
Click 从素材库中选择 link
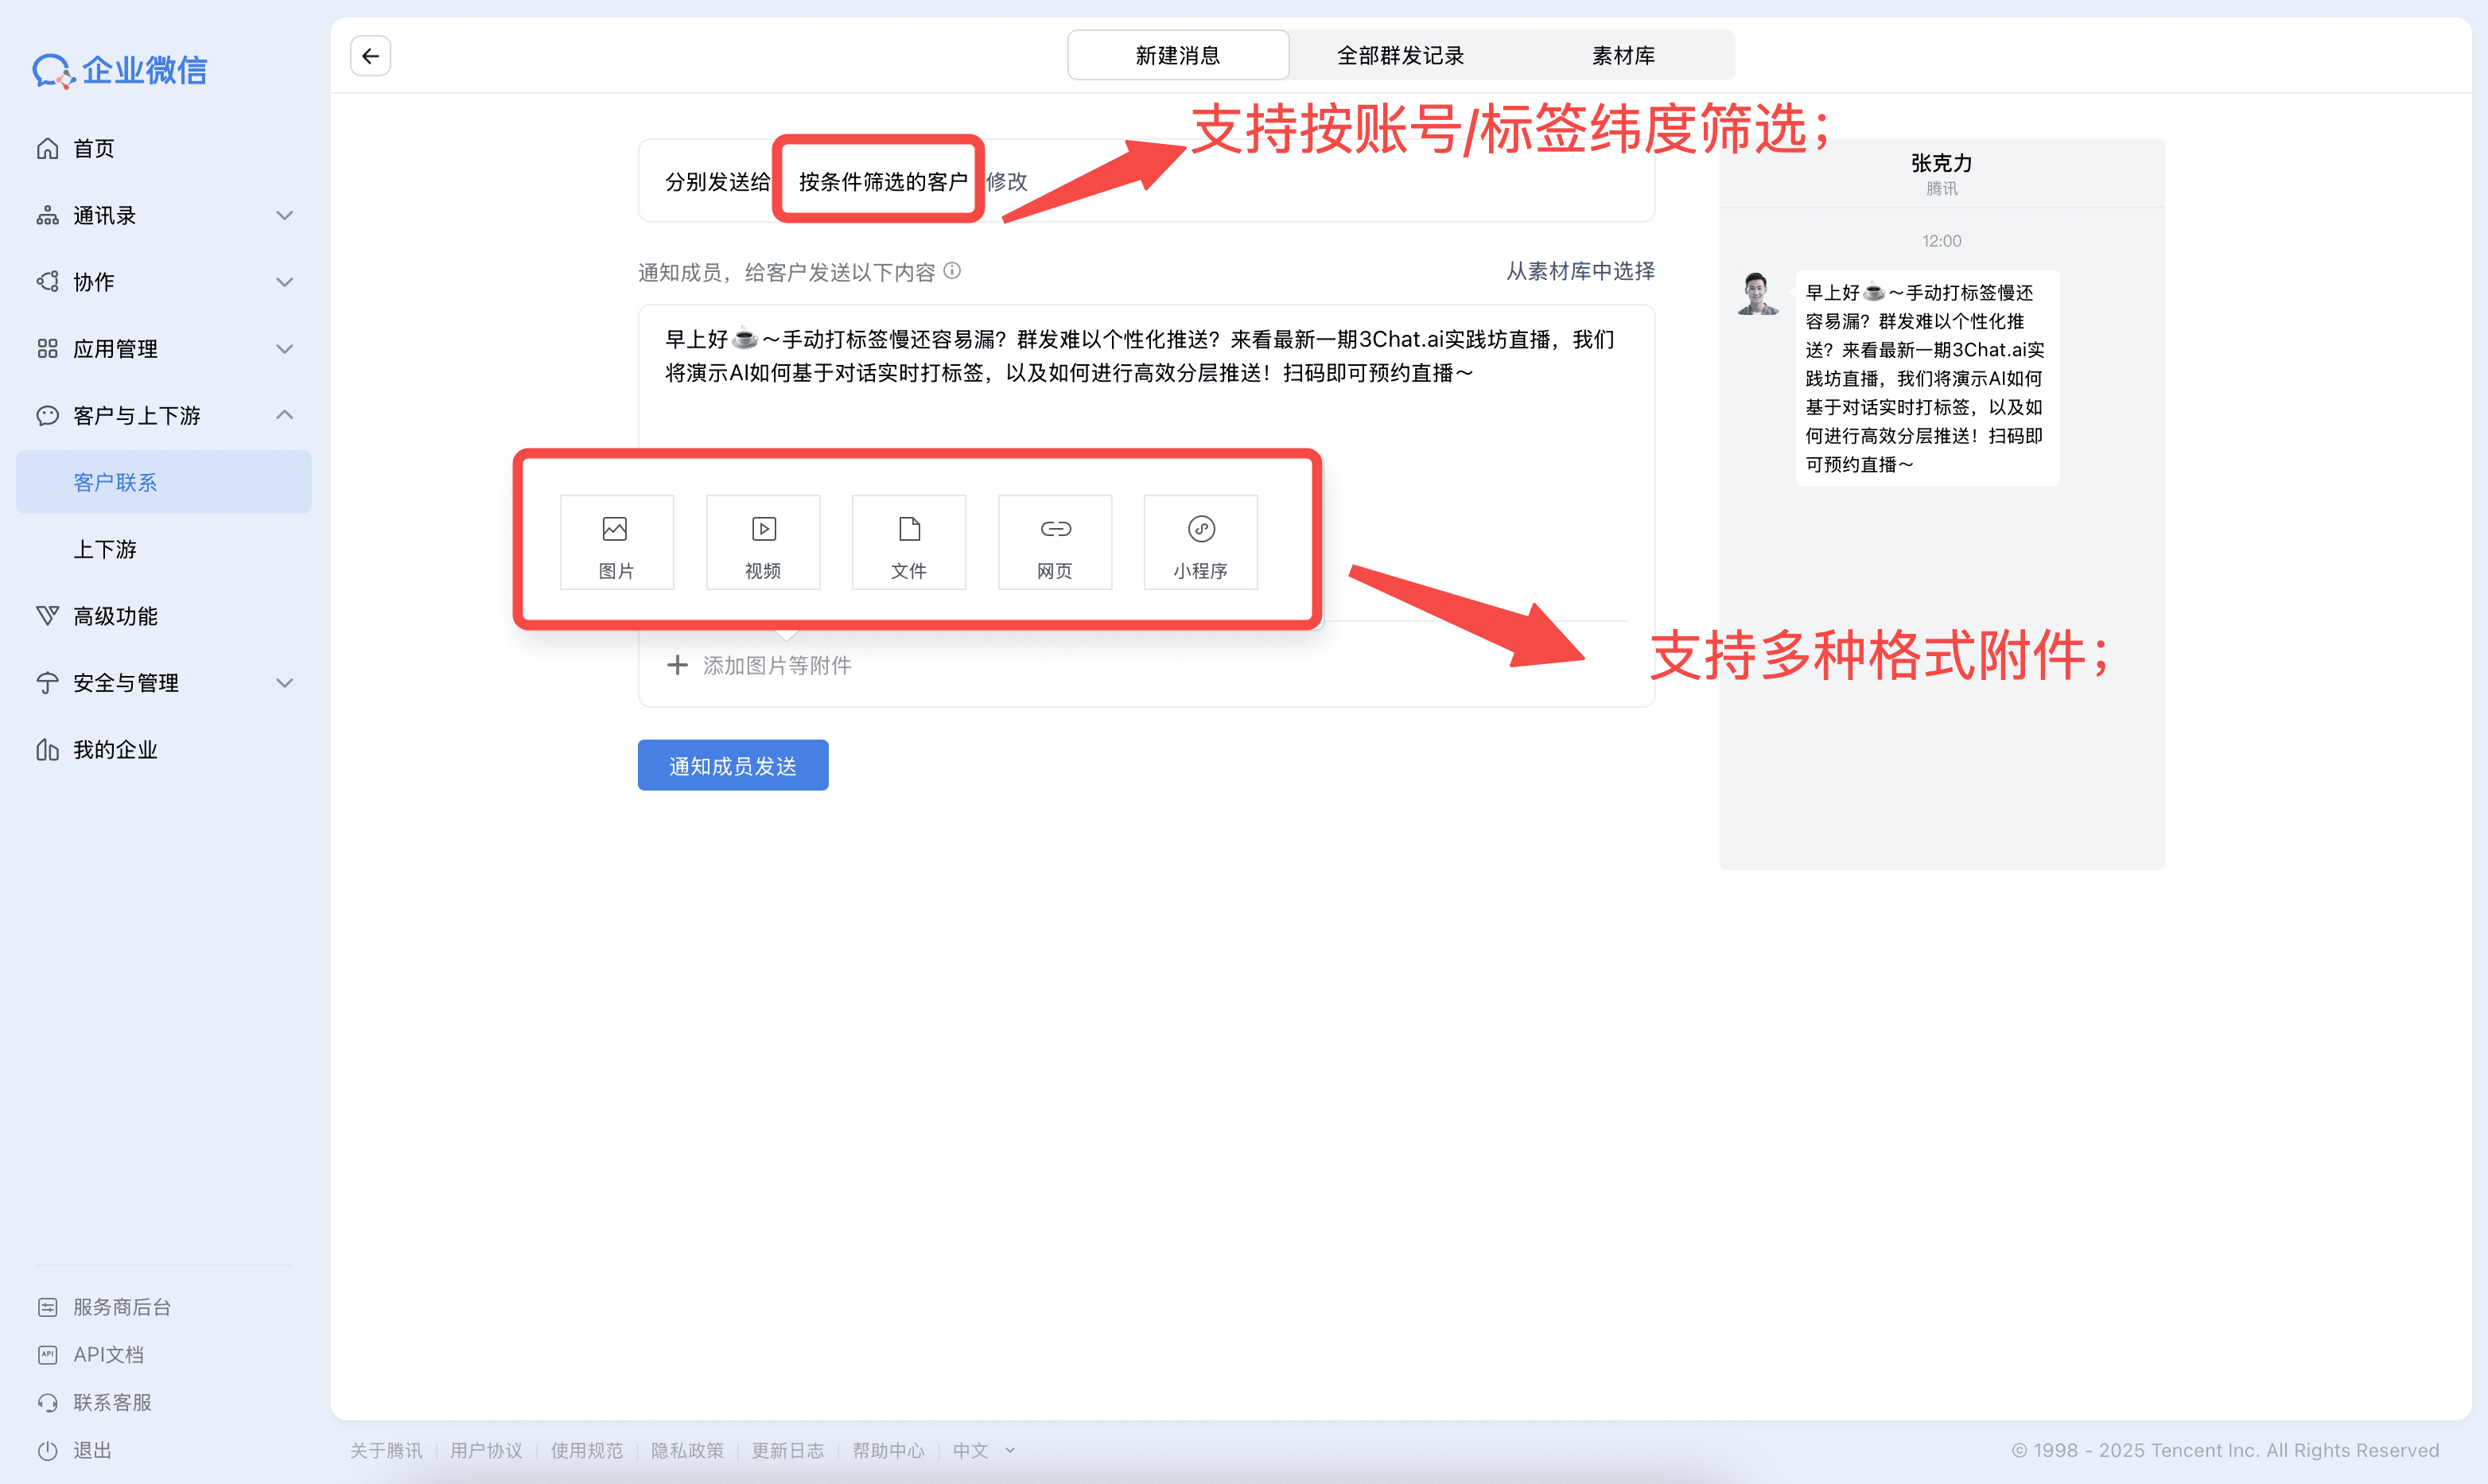(x=1580, y=271)
